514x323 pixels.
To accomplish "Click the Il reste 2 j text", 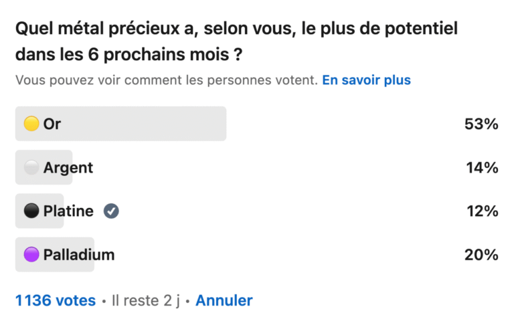I will point(145,301).
